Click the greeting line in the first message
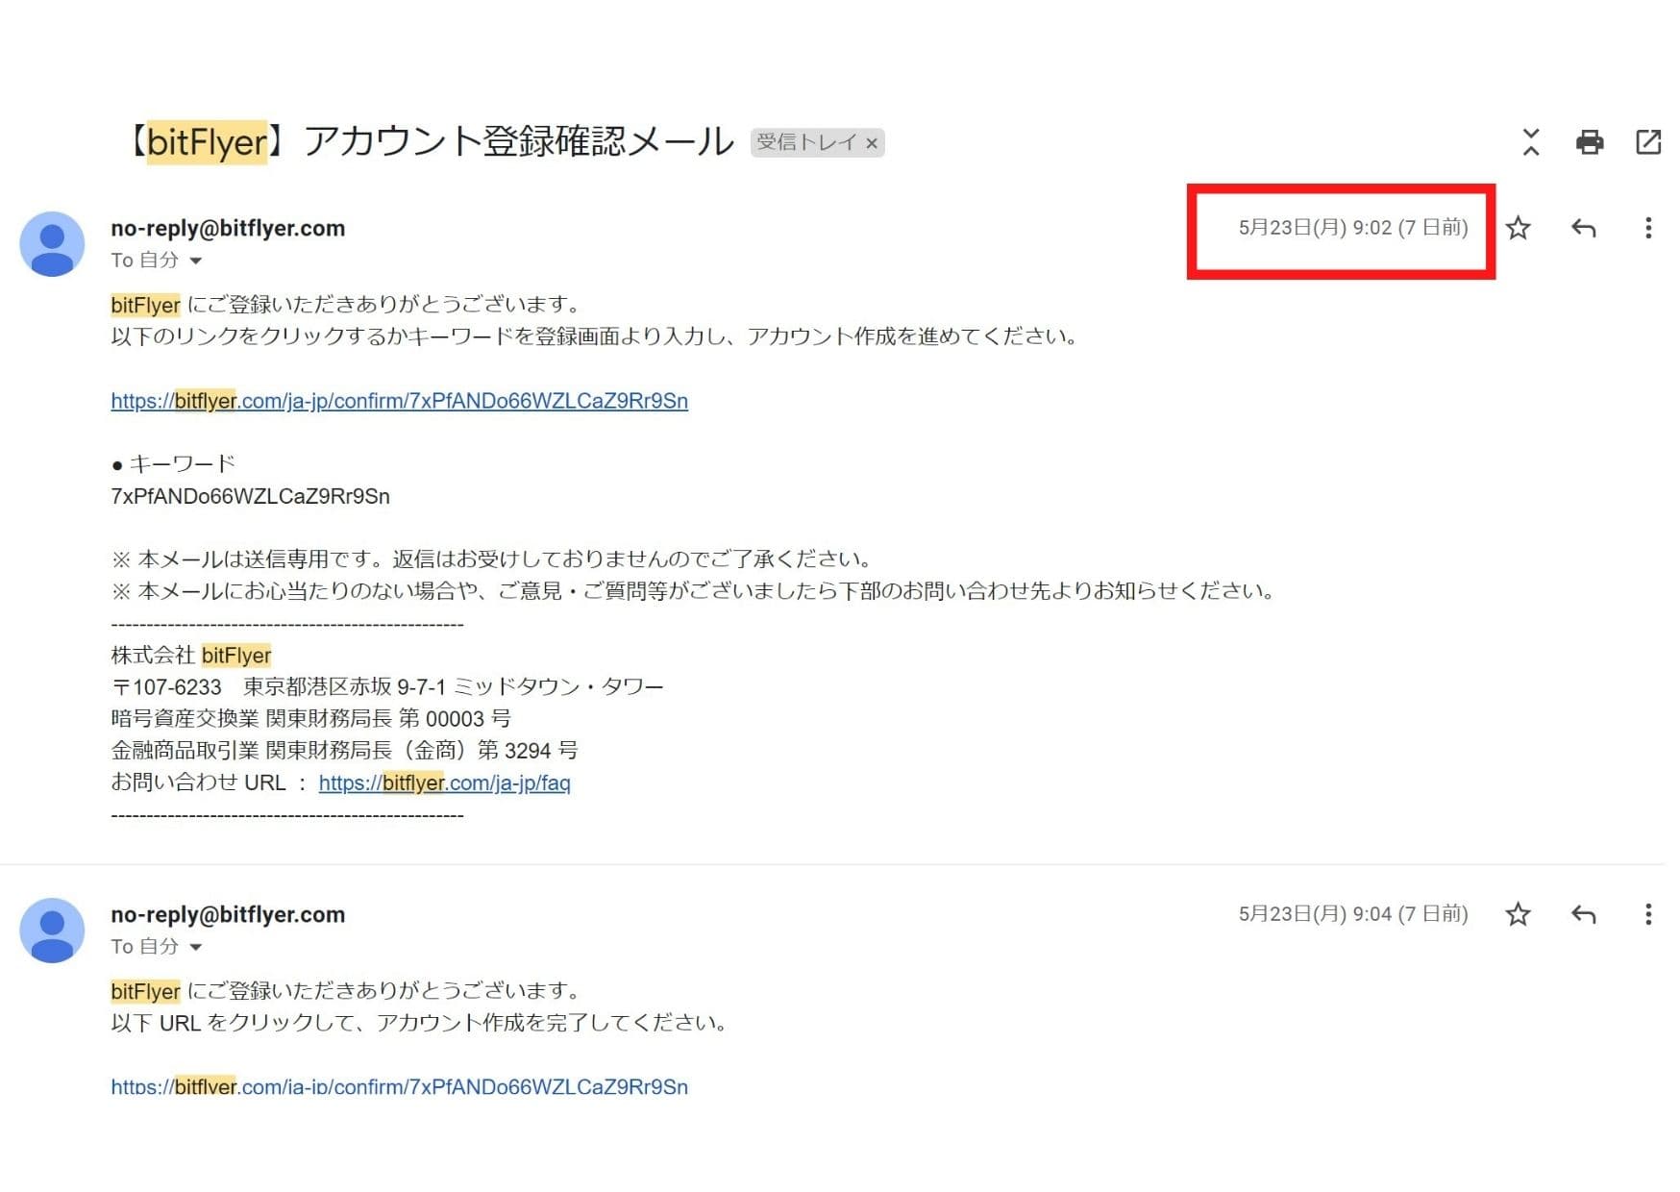The image size is (1680, 1192). tap(346, 305)
